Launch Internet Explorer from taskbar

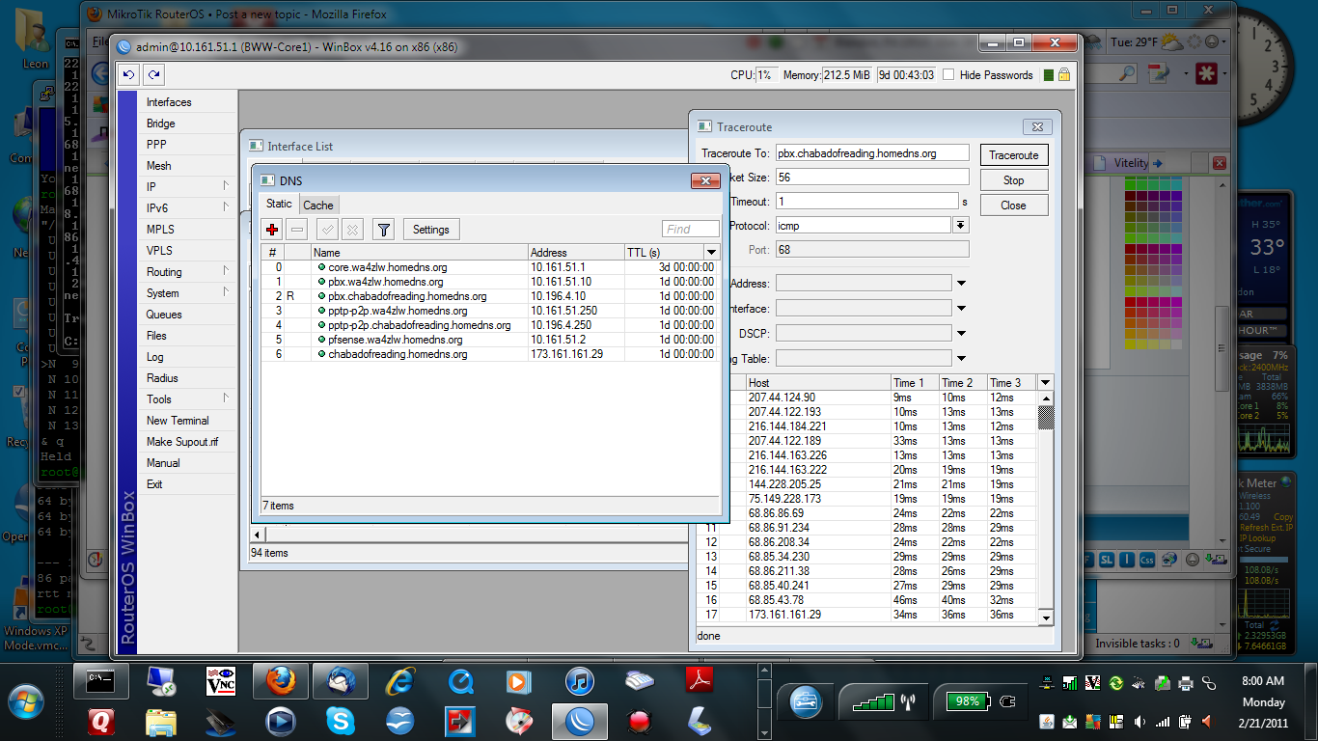tap(399, 681)
